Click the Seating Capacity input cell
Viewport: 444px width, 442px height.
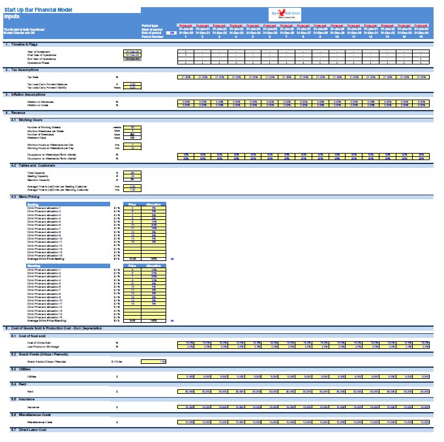point(134,178)
